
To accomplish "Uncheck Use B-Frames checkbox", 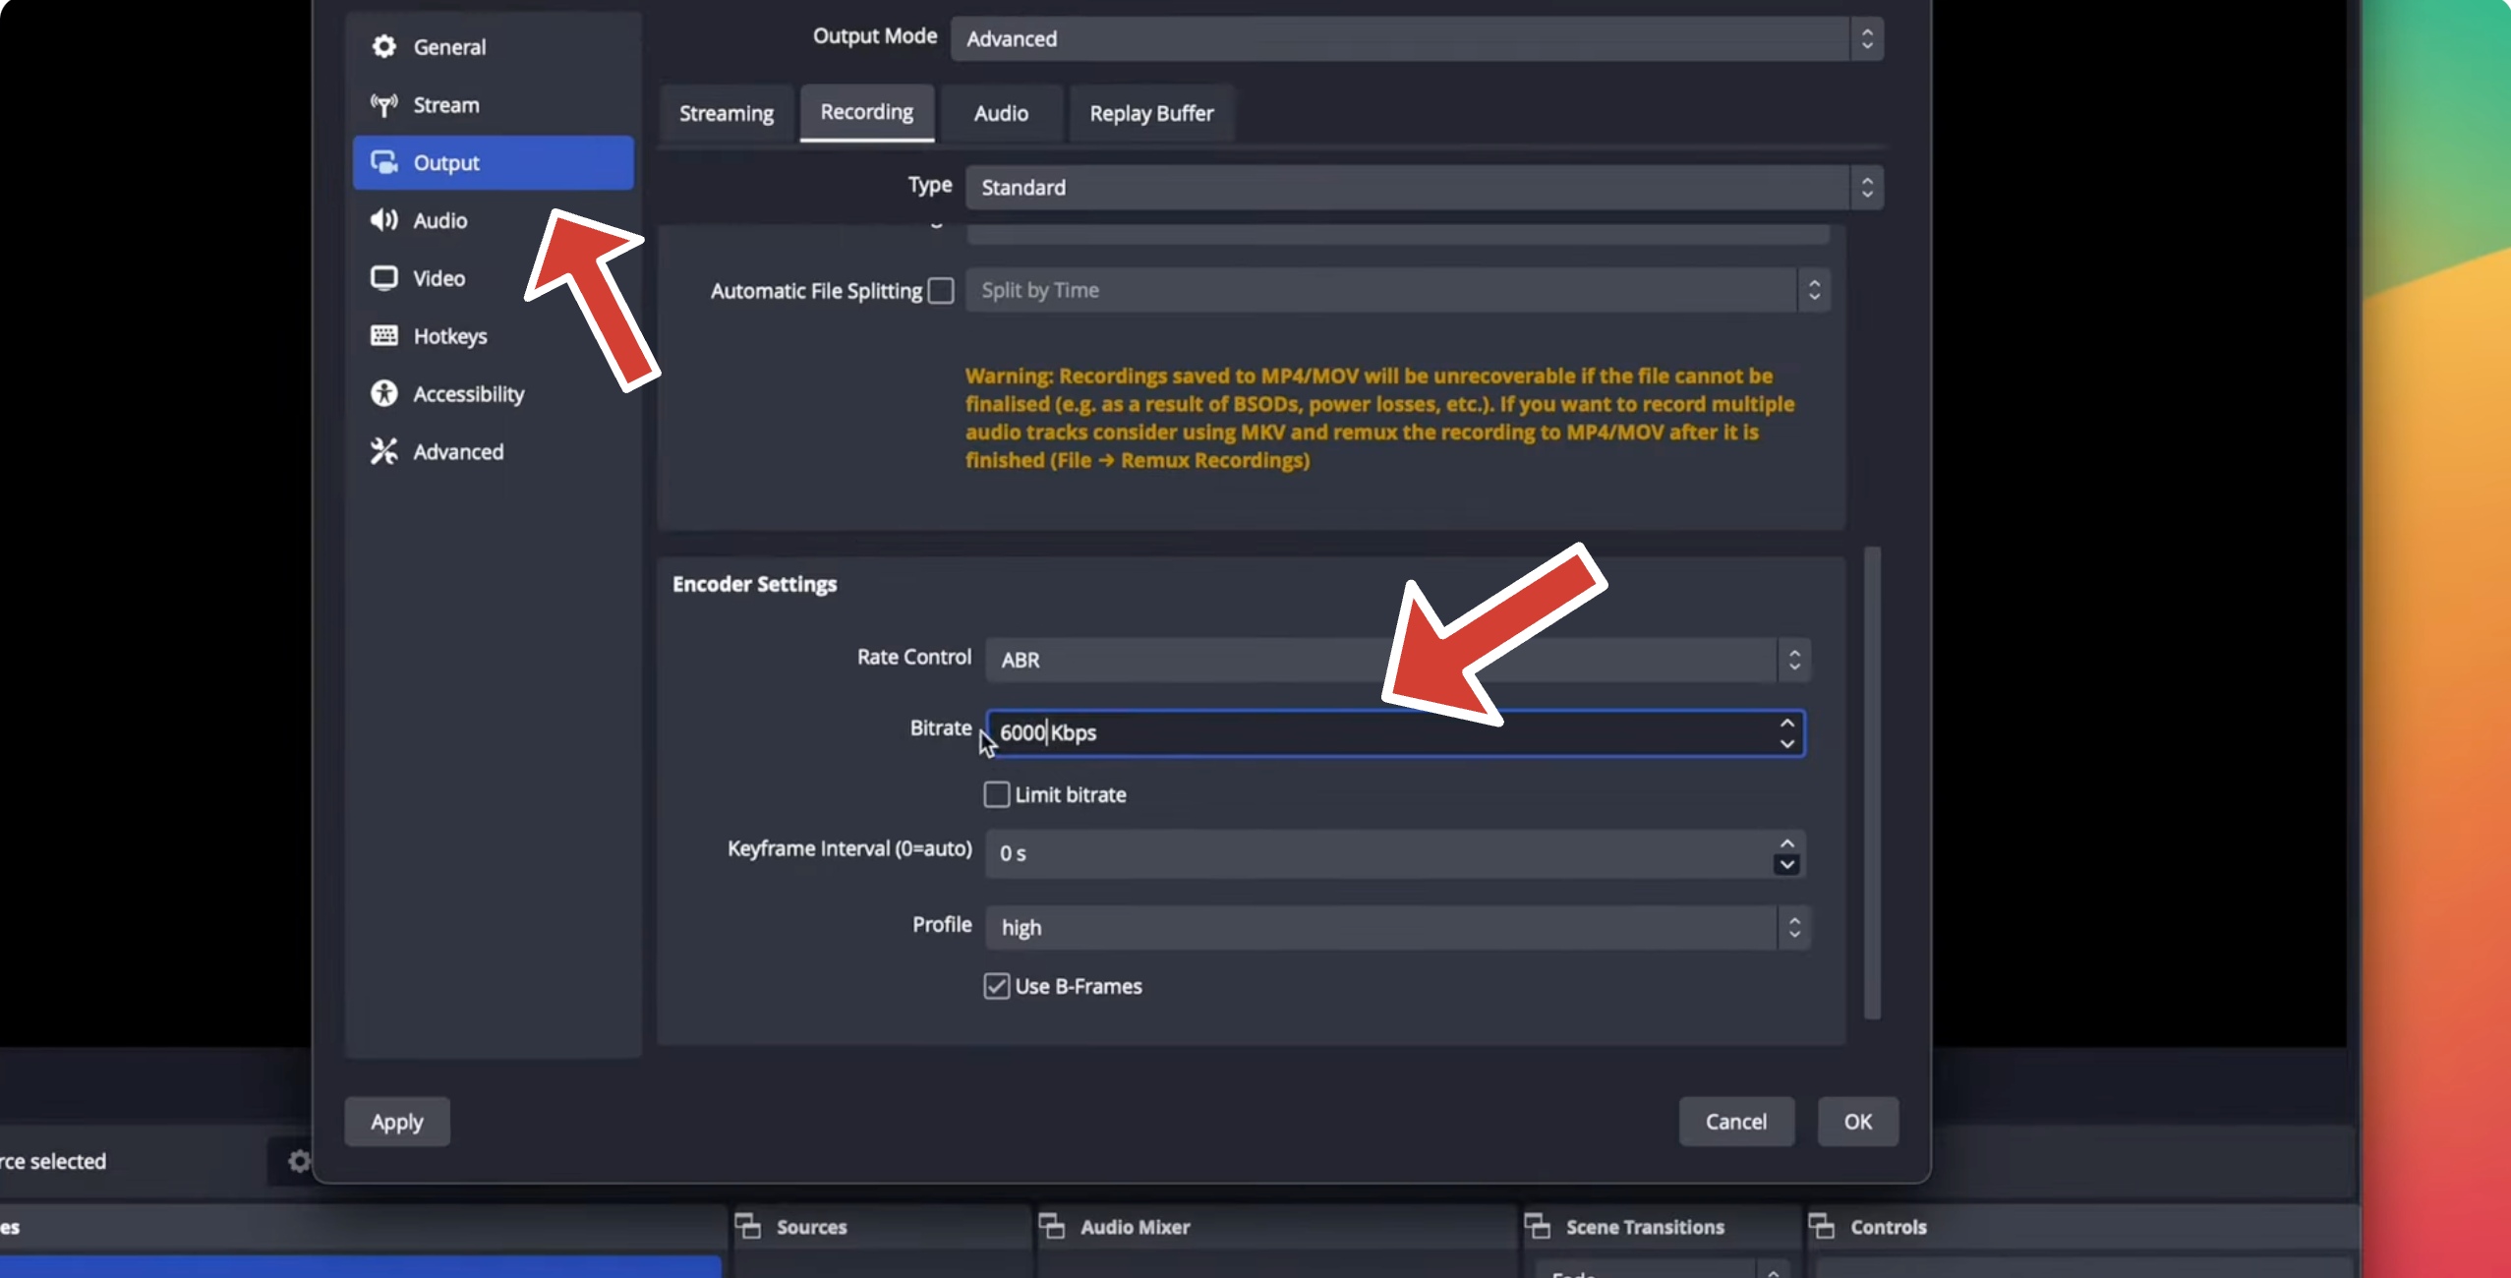I will (996, 986).
